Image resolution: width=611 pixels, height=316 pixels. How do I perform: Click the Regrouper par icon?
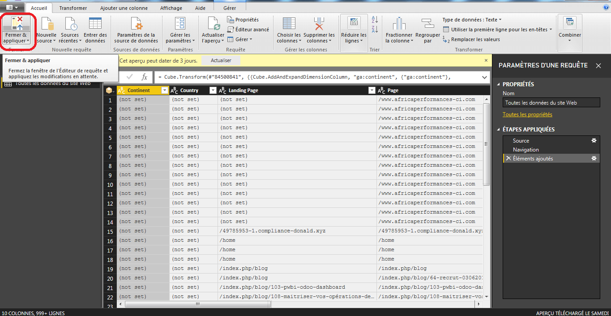coord(427,24)
